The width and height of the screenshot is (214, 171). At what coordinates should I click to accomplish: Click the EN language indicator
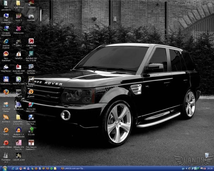coord(183,169)
